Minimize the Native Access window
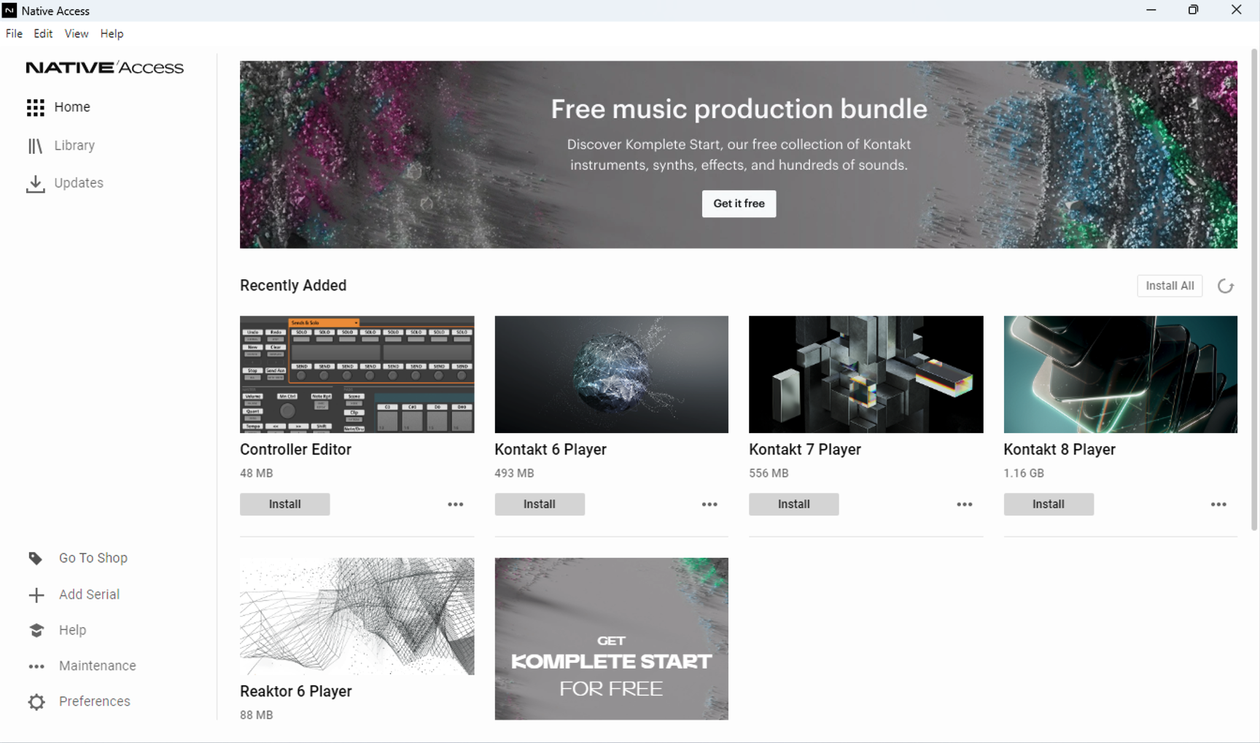 tap(1151, 10)
